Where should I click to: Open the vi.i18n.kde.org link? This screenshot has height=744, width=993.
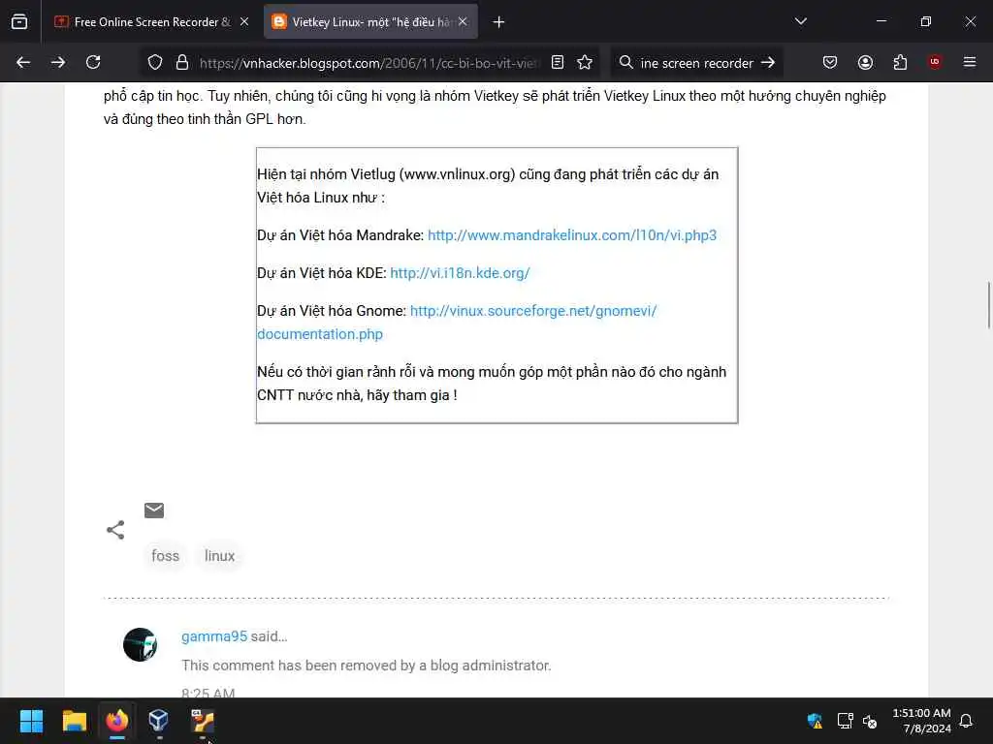pyautogui.click(x=460, y=273)
